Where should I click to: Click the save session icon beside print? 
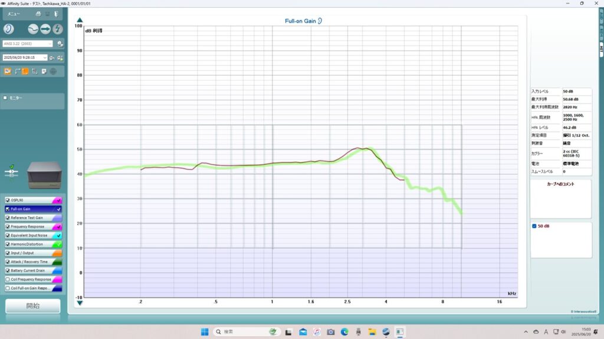pyautogui.click(x=47, y=14)
